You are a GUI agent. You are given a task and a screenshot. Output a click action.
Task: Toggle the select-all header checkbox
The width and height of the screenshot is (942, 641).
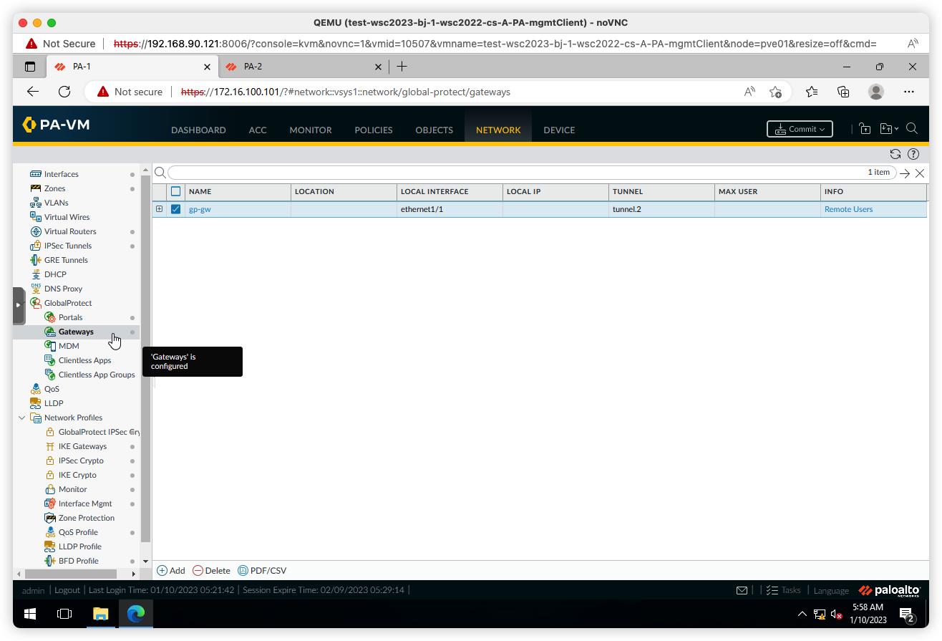175,191
